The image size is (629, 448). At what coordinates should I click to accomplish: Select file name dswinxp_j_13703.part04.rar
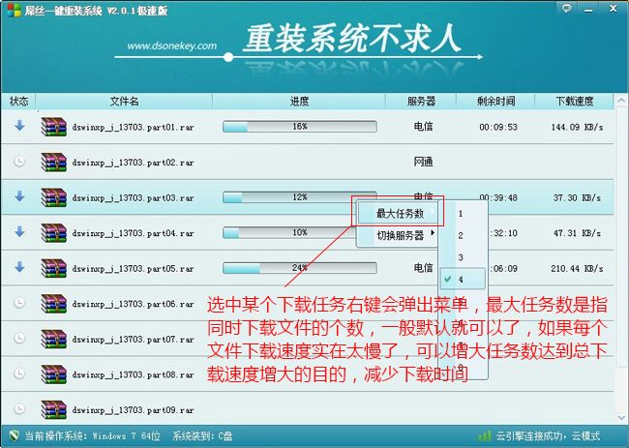133,233
